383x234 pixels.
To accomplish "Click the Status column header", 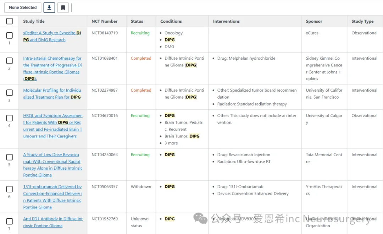I will pos(137,21).
